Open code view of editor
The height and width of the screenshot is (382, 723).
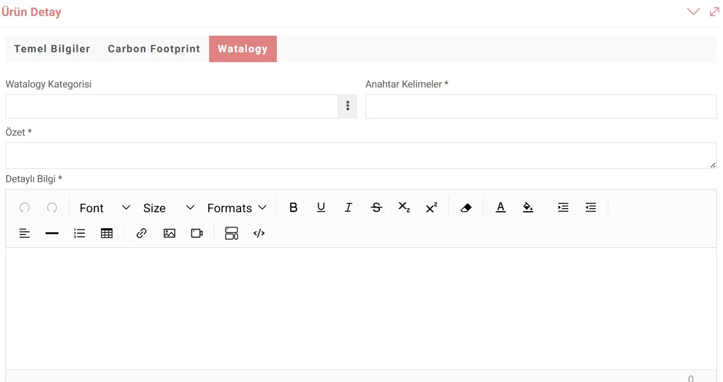coord(259,233)
